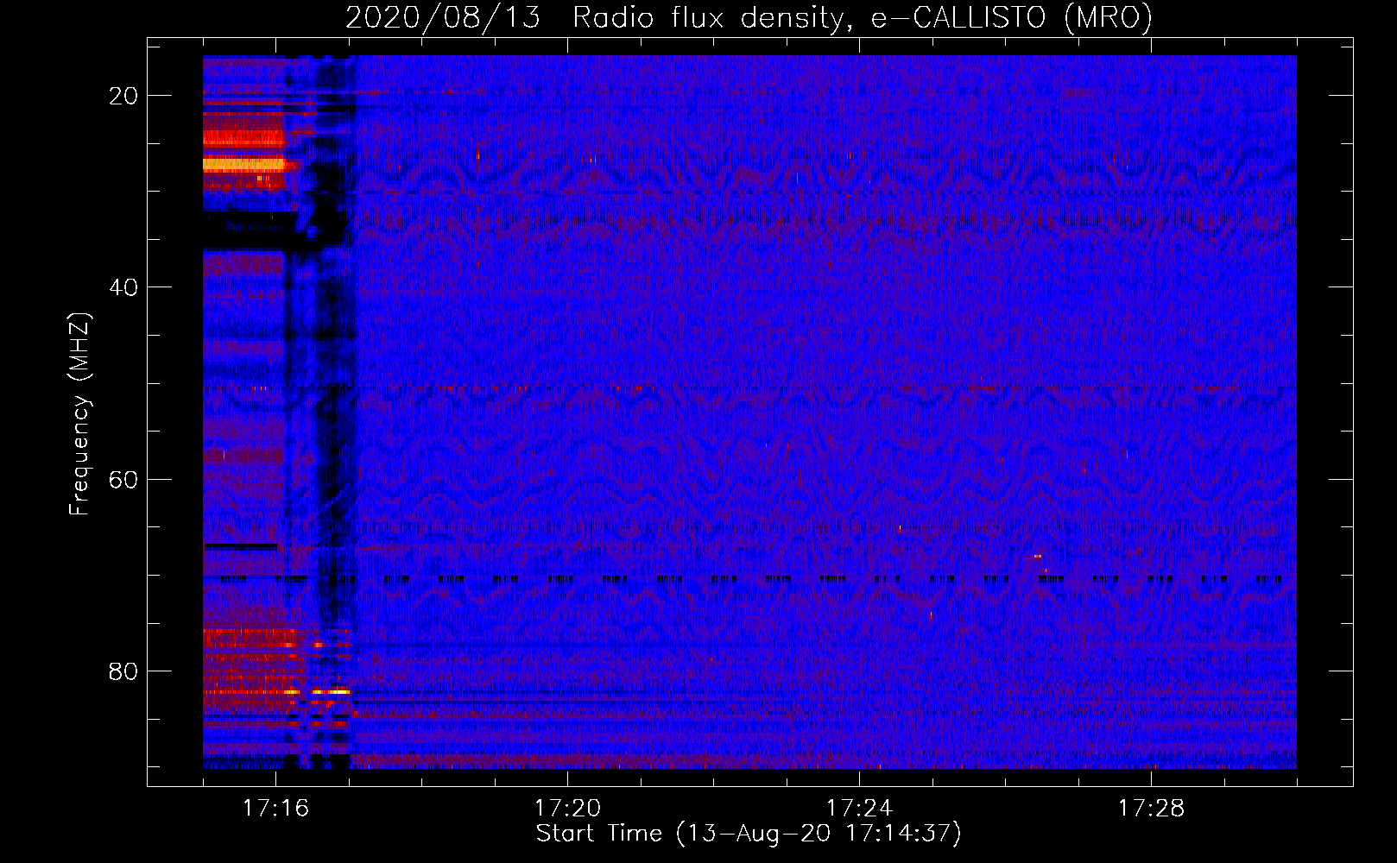Viewport: 1397px width, 863px height.
Task: Click the bright yellow burst near 27 MHz
Action: [x=243, y=164]
